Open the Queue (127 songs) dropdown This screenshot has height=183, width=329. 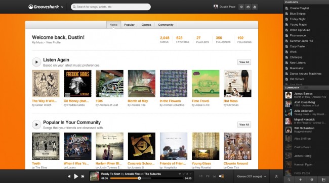coord(252,176)
